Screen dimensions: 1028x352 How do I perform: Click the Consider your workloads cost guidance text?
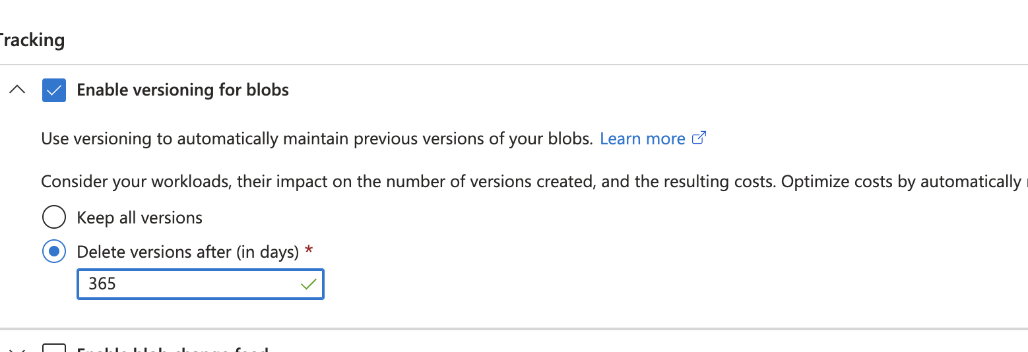pyautogui.click(x=531, y=181)
